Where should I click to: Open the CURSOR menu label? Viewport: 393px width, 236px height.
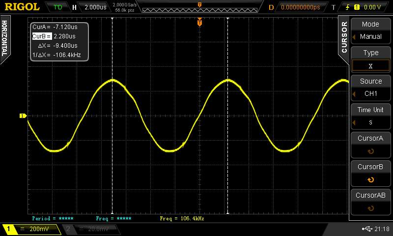point(344,37)
